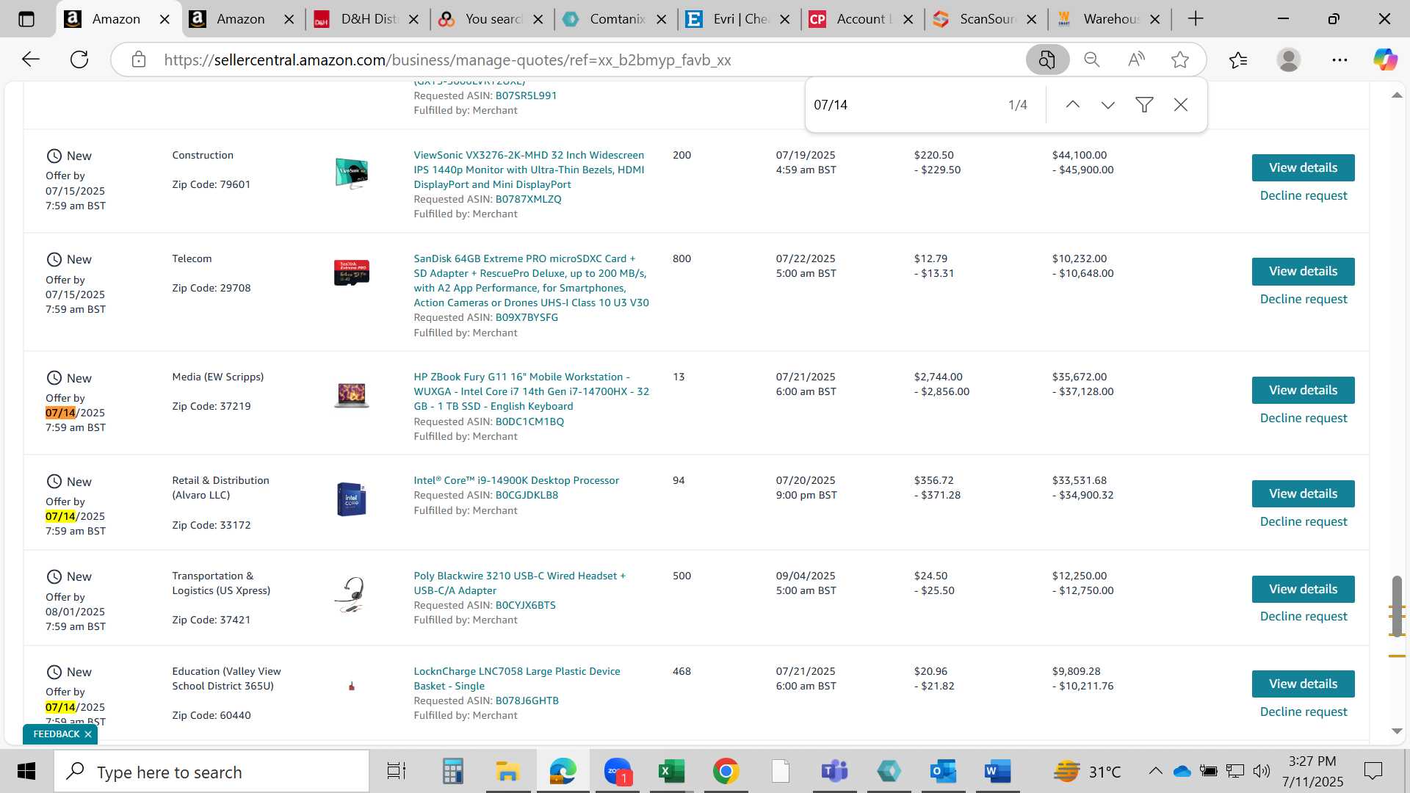View details for Poly Blackwire headset request

pos(1303,589)
